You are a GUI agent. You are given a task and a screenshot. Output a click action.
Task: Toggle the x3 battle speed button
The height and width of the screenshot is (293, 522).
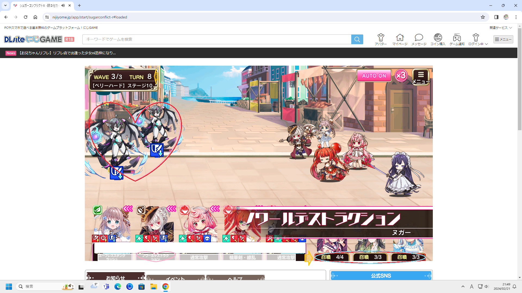401,76
